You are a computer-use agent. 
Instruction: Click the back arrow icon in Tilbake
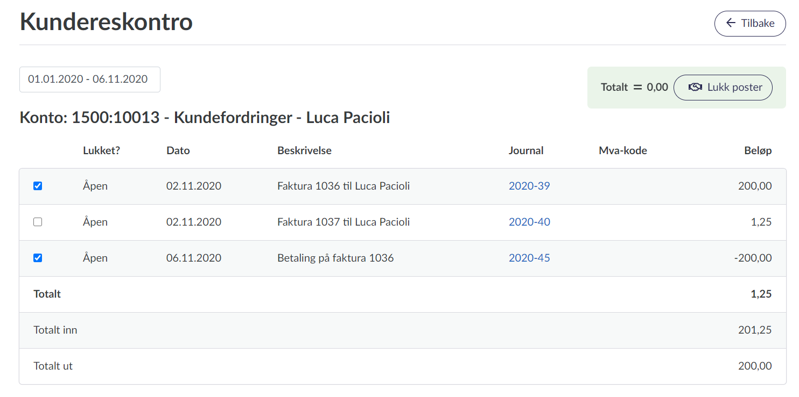[x=731, y=23]
